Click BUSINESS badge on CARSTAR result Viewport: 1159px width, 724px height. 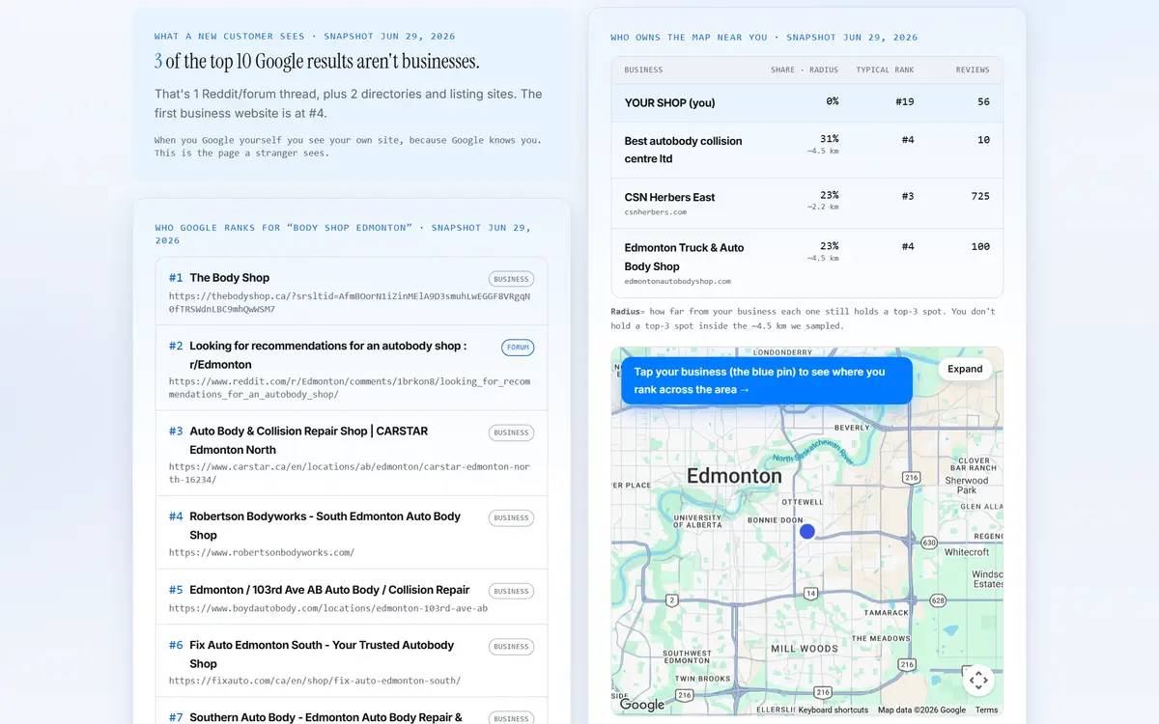tap(511, 432)
